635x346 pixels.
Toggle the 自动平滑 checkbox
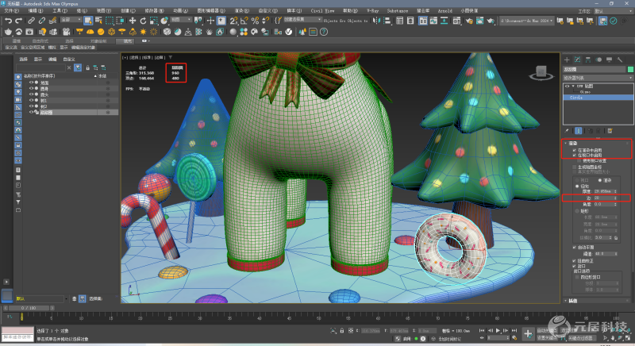[574, 247]
